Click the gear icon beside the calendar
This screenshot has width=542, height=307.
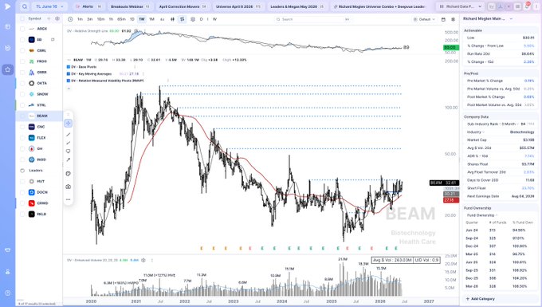[454, 19]
